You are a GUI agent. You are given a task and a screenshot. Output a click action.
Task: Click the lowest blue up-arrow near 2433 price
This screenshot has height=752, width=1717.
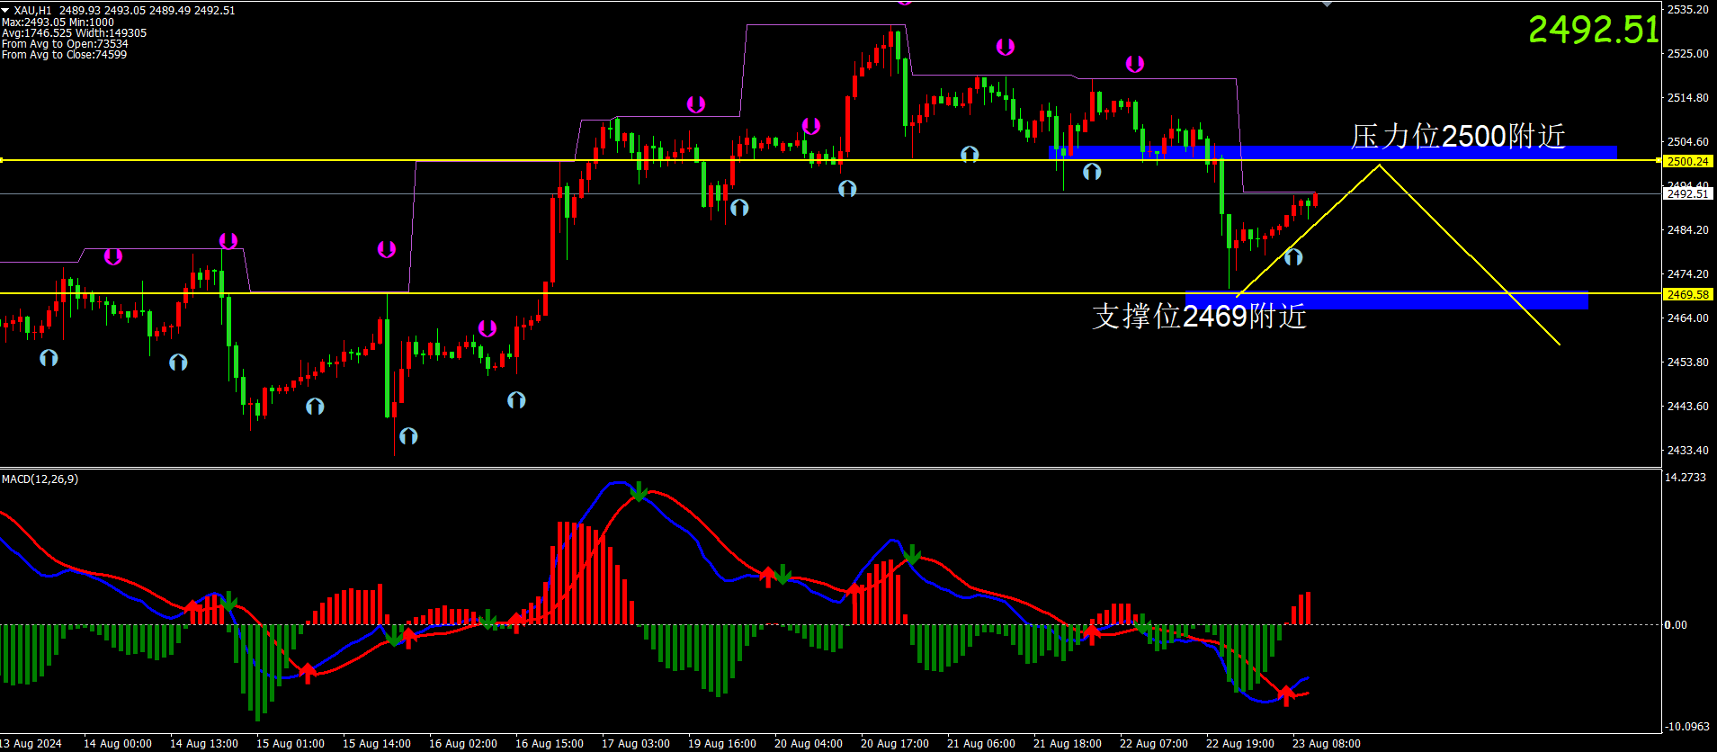point(408,436)
